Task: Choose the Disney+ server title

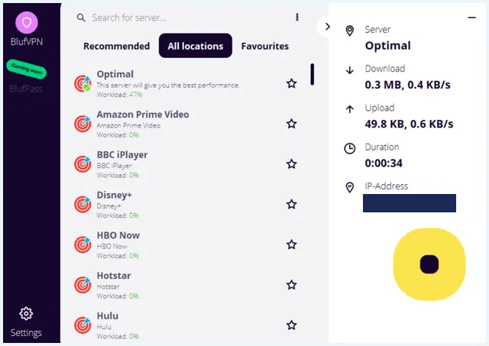Action: (115, 195)
